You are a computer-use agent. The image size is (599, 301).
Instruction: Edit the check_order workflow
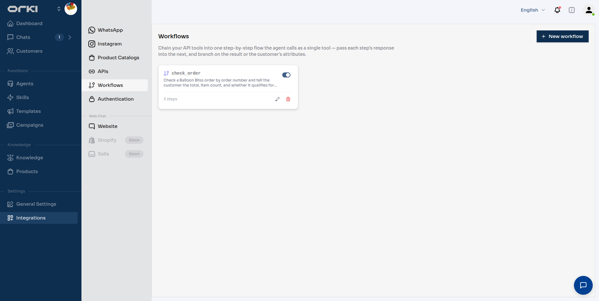coord(278,99)
